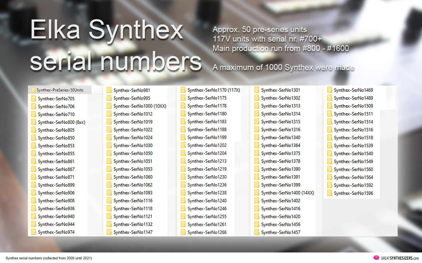Click folder icon beside Synthex-SerNo1230
This screenshot has height=263, width=422.
click(183, 177)
